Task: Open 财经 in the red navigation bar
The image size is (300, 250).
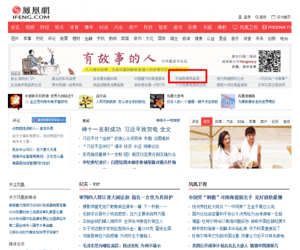Action: pyautogui.click(x=45, y=27)
